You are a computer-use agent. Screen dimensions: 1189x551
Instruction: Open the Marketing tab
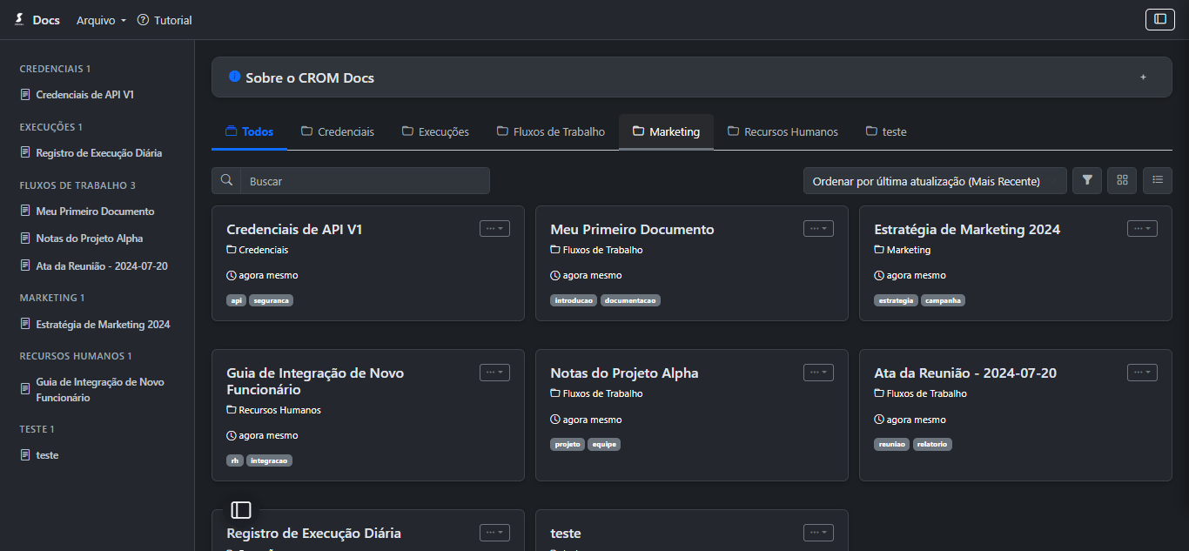(666, 132)
